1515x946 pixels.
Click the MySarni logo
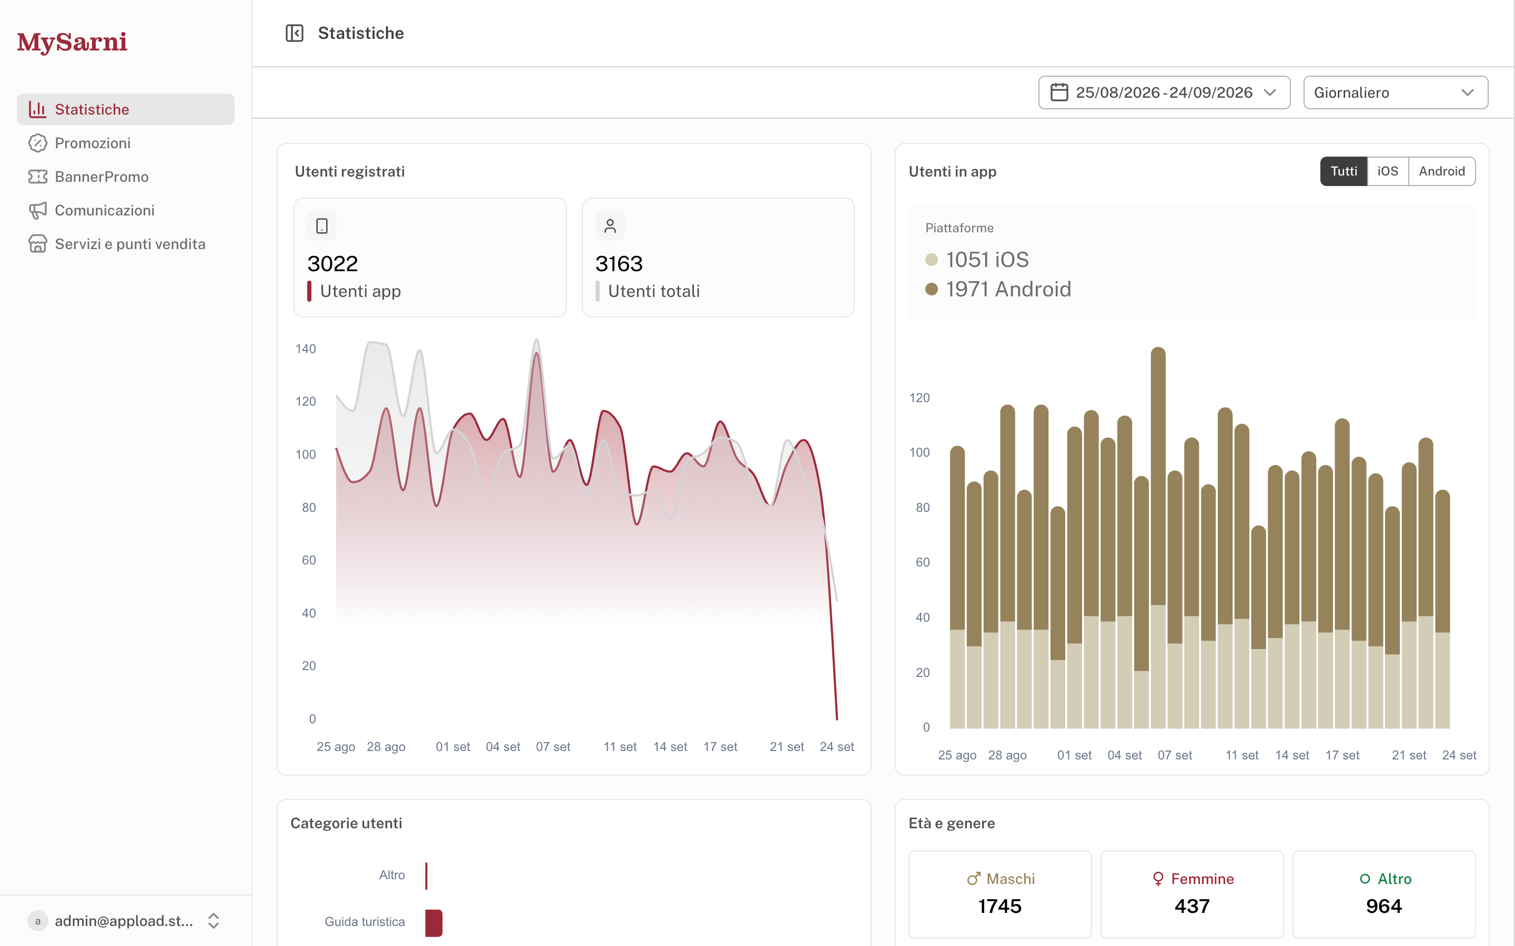(72, 43)
